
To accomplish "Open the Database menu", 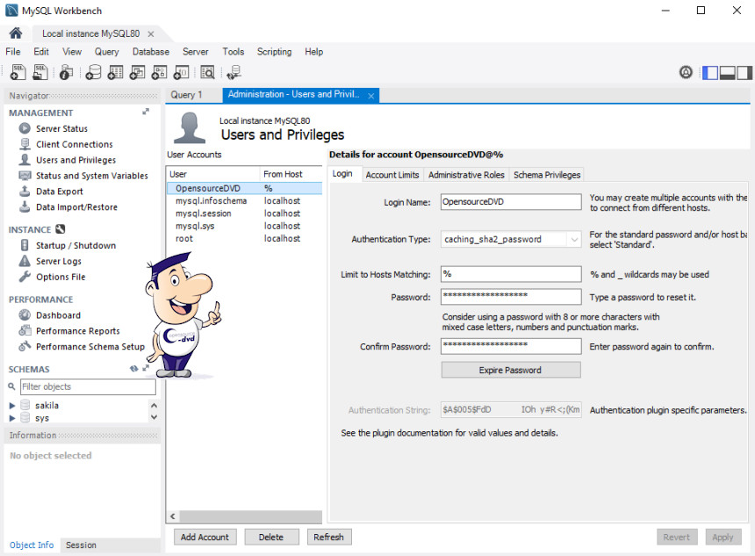I will pyautogui.click(x=150, y=52).
